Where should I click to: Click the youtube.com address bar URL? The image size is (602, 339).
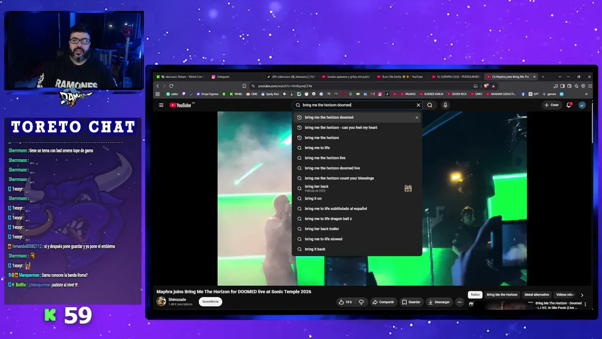tap(285, 86)
